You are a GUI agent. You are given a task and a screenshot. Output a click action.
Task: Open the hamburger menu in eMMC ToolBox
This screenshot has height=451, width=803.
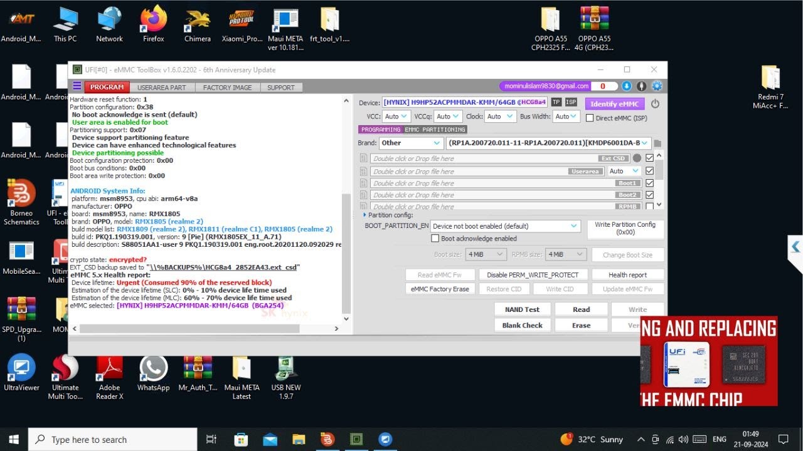coord(77,86)
